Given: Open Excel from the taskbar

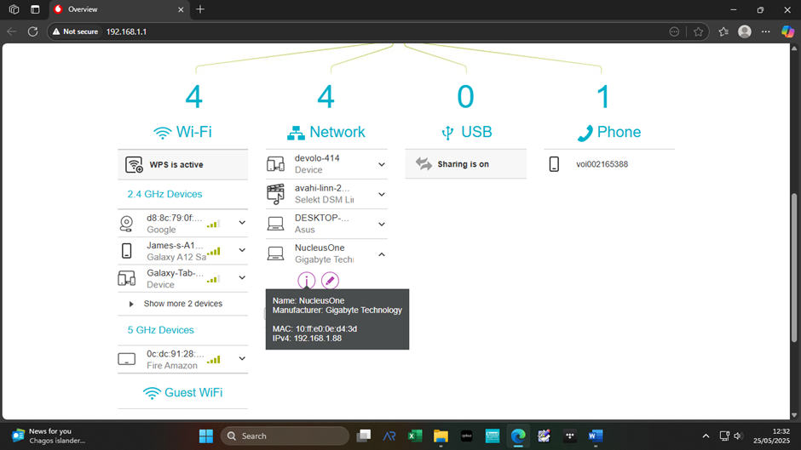Looking at the screenshot, I should (415, 436).
